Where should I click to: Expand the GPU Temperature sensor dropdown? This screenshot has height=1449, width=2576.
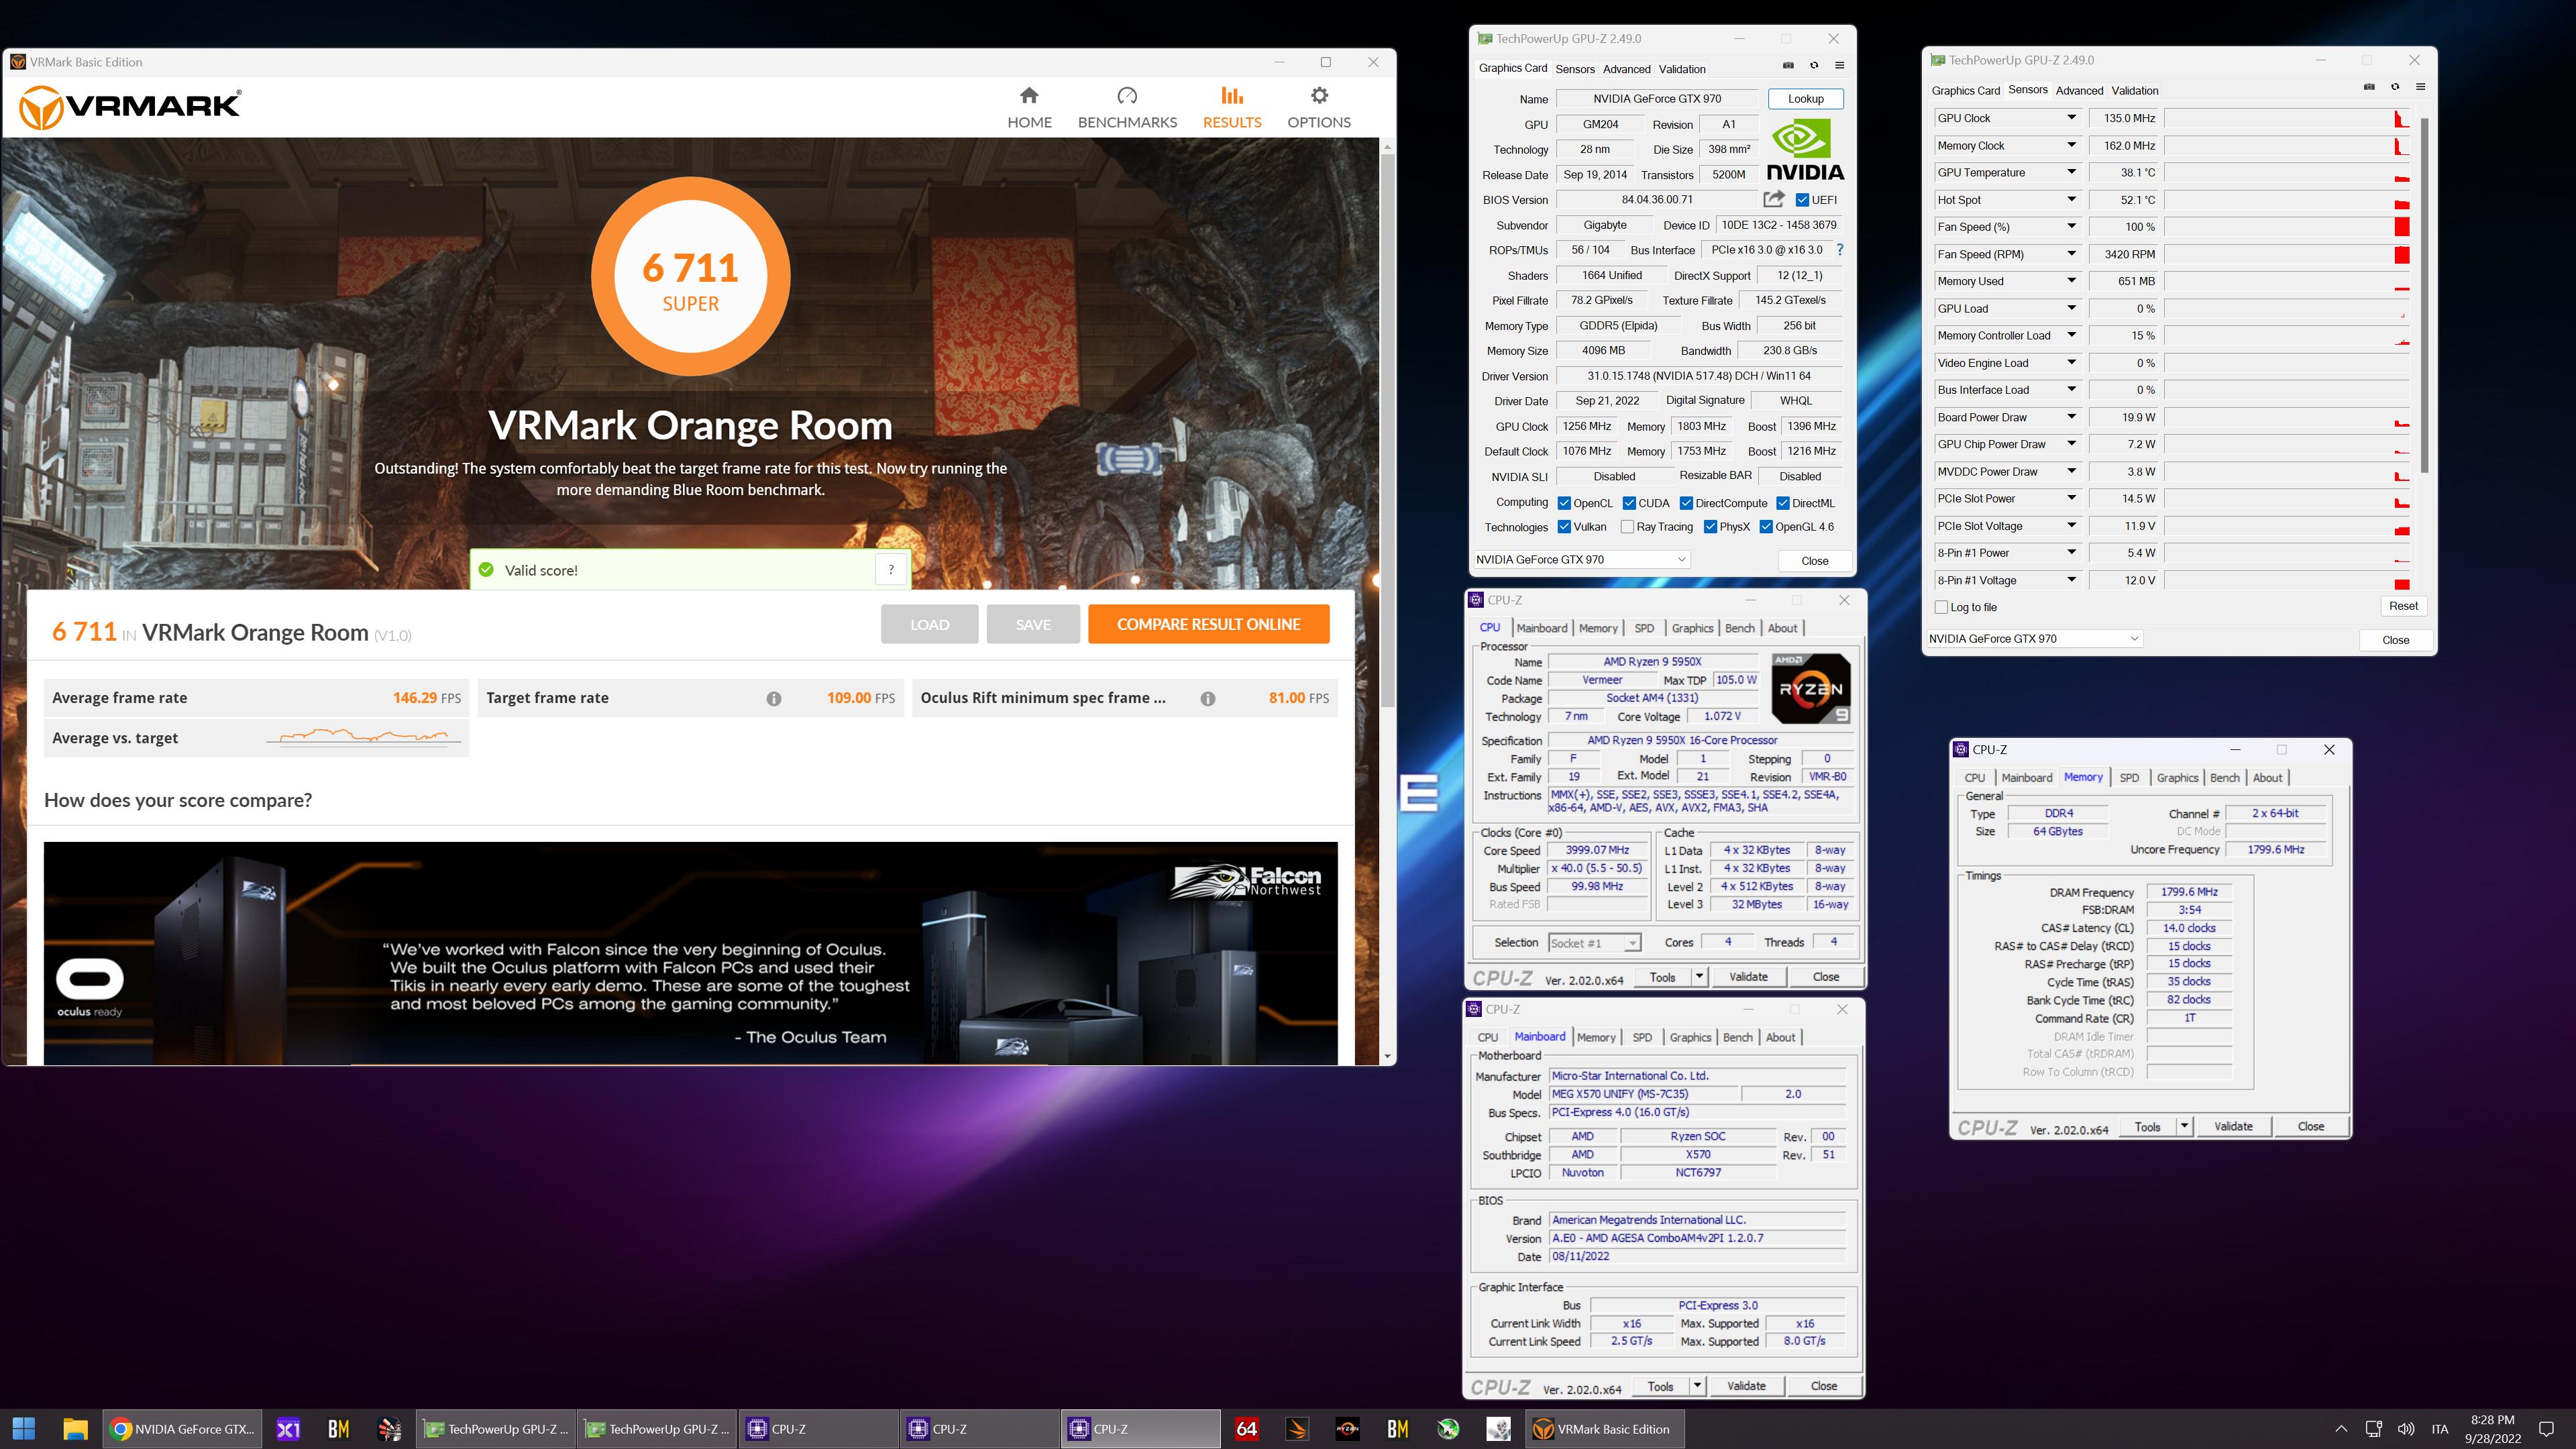(x=2072, y=172)
